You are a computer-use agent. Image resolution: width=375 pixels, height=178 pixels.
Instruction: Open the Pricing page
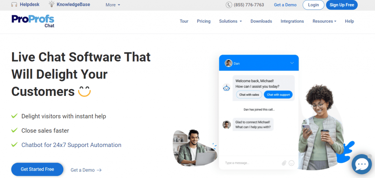[204, 21]
